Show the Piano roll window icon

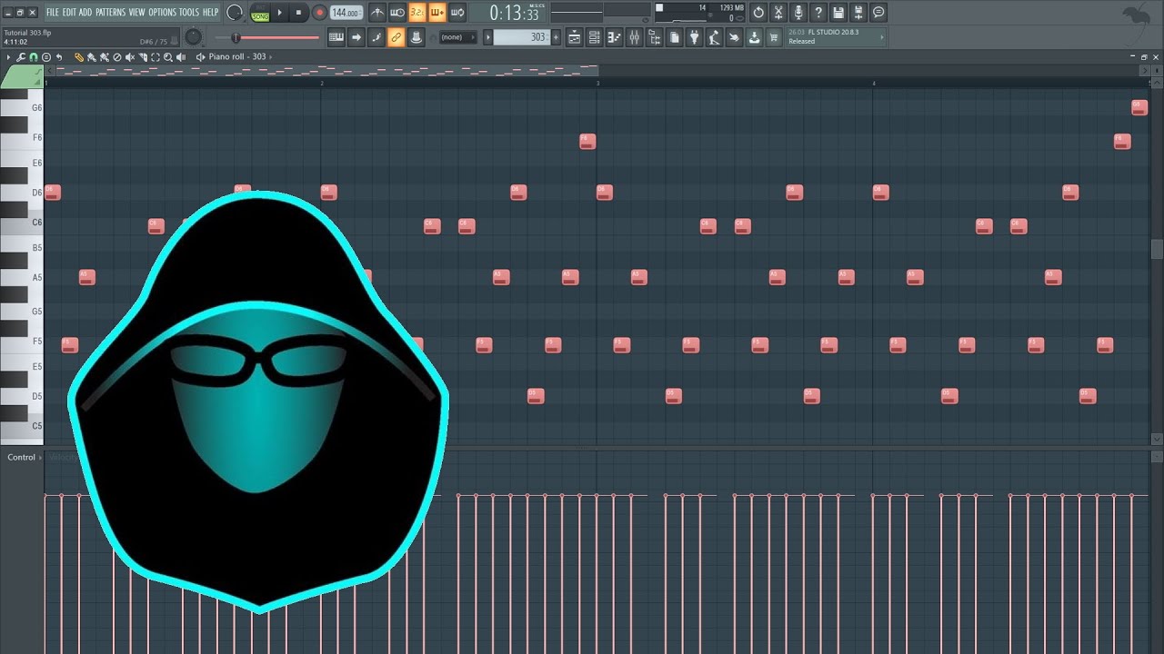(x=614, y=37)
